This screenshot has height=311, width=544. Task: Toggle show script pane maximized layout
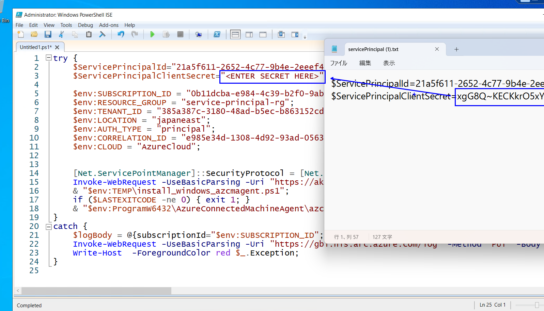point(263,34)
